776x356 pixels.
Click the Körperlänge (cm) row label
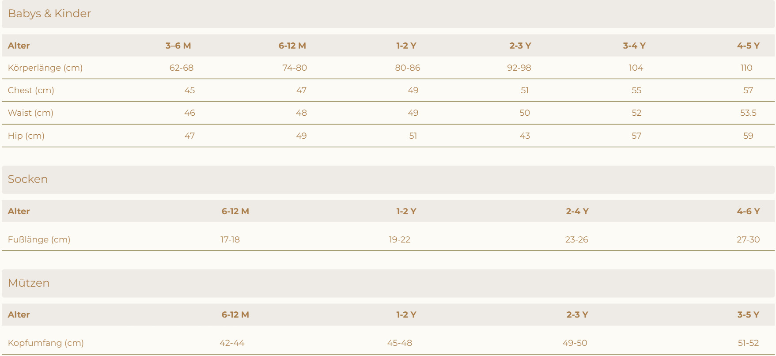[45, 68]
